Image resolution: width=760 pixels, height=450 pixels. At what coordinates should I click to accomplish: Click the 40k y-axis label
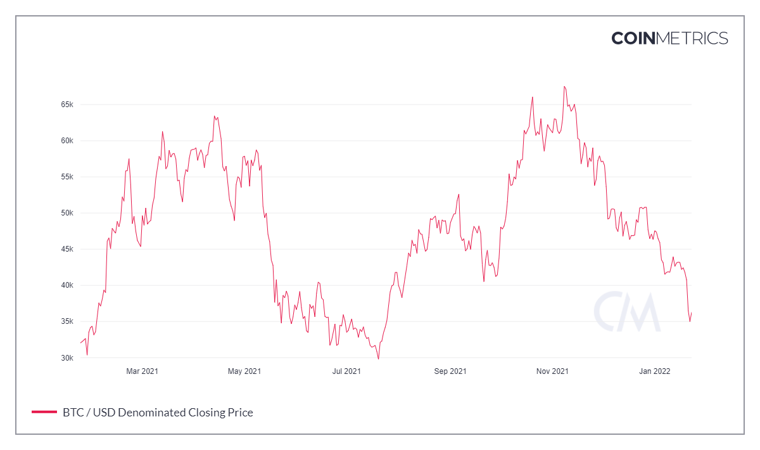(66, 285)
